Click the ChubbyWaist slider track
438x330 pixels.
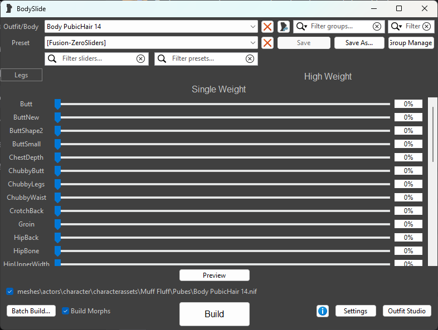pos(222,198)
